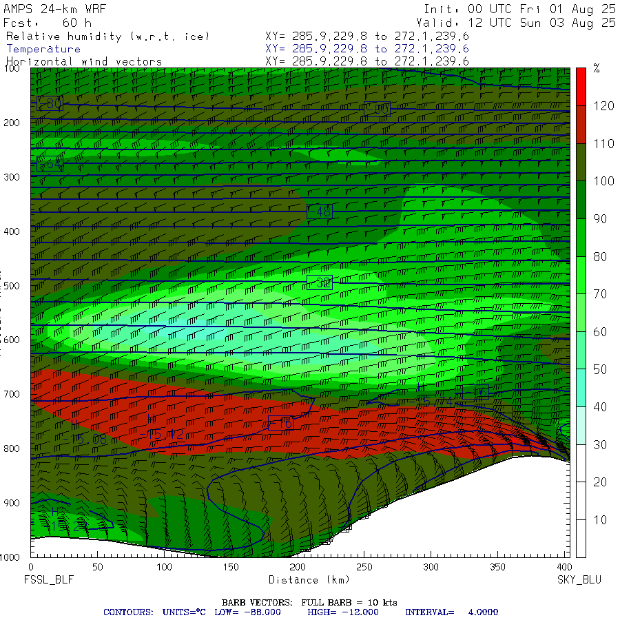Click the 'INTERVAL= 4.0000' caption
The width and height of the screenshot is (620, 620).
(x=451, y=612)
